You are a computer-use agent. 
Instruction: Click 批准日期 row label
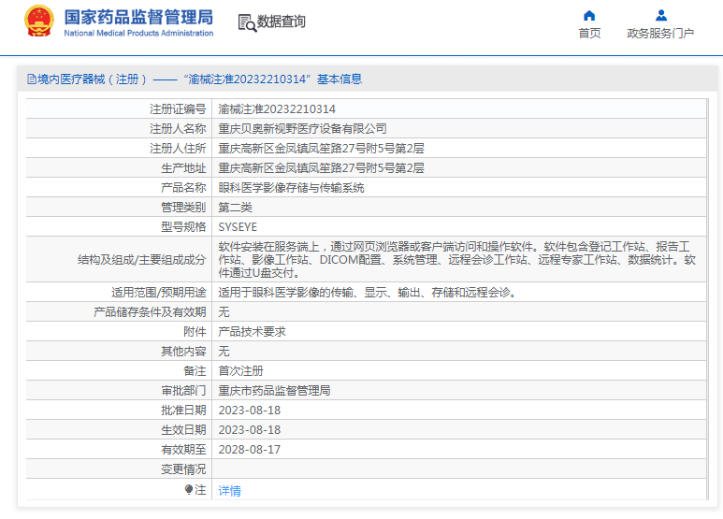[183, 411]
